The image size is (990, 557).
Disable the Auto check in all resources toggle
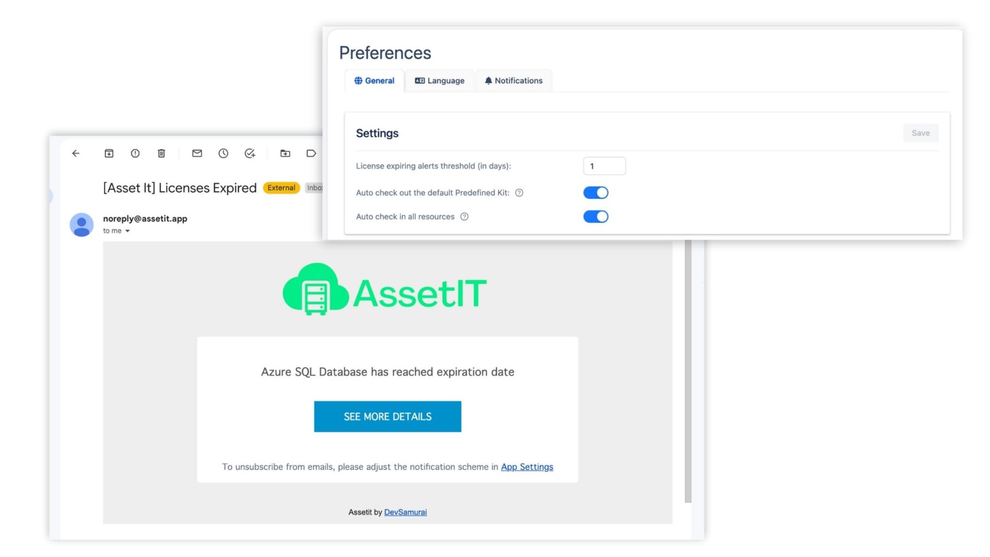click(596, 216)
